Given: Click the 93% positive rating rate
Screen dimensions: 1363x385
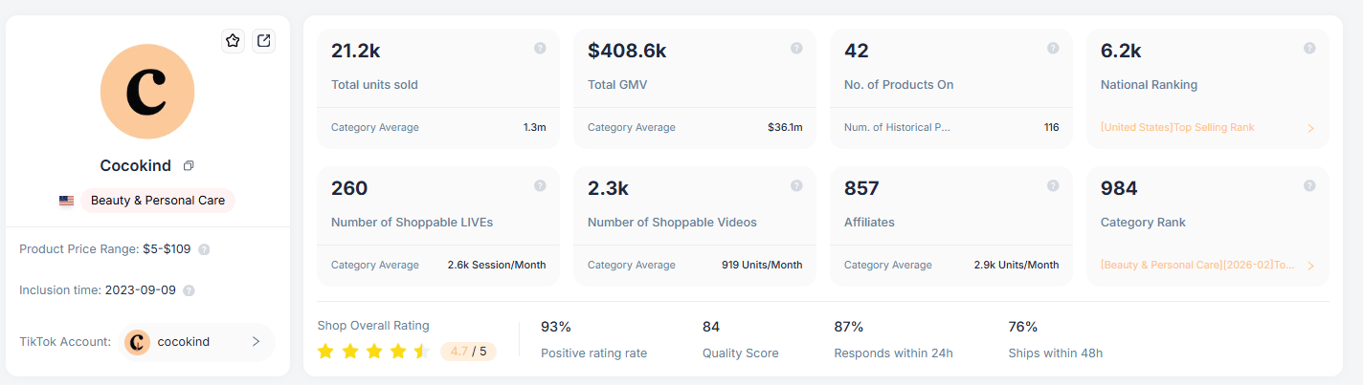Looking at the screenshot, I should [x=556, y=327].
